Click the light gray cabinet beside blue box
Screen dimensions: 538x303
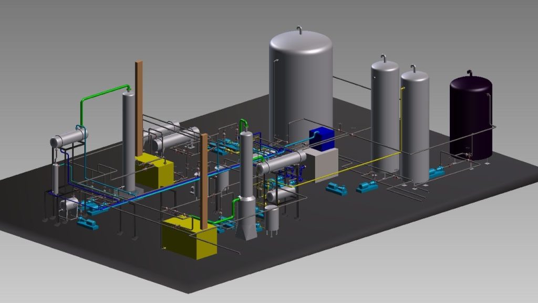pyautogui.click(x=322, y=164)
